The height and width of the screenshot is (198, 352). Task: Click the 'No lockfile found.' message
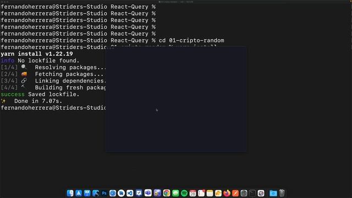(48, 61)
